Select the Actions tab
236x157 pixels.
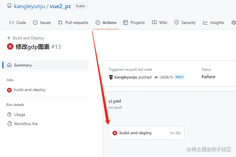coord(106,22)
